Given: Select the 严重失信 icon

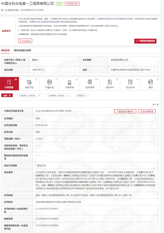Looking at the screenshot, I should [x=49, y=82].
